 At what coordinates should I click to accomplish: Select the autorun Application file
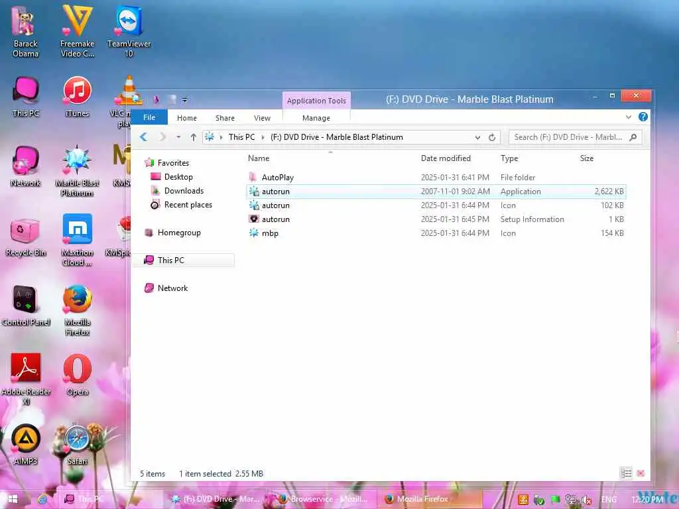(x=436, y=192)
